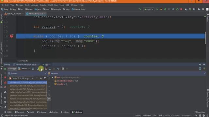Click the Step Over debug icon
209x117 pixels.
(x=38, y=69)
